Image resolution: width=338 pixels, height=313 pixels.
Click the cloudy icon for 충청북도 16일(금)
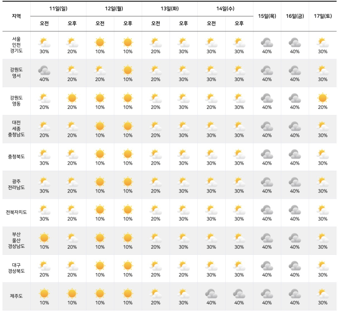tap(295, 154)
